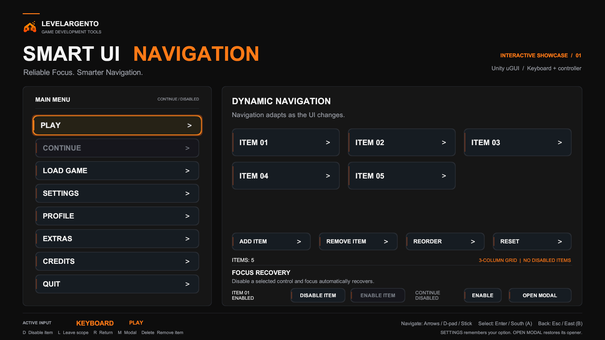605x340 pixels.
Task: Select ITEM 04 in the grid
Action: click(x=286, y=176)
